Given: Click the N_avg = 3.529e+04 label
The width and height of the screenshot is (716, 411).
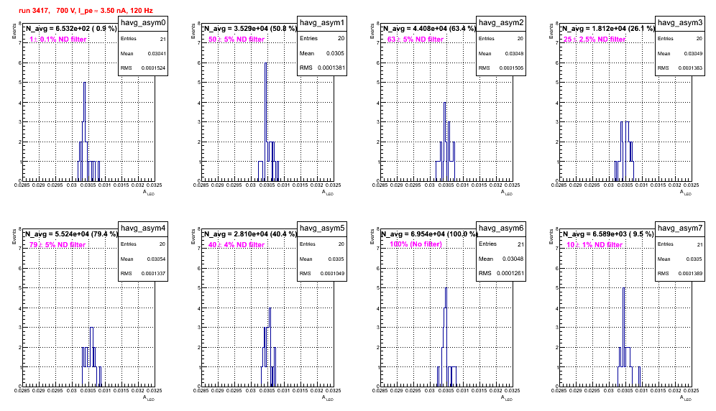Looking at the screenshot, I should (x=250, y=29).
